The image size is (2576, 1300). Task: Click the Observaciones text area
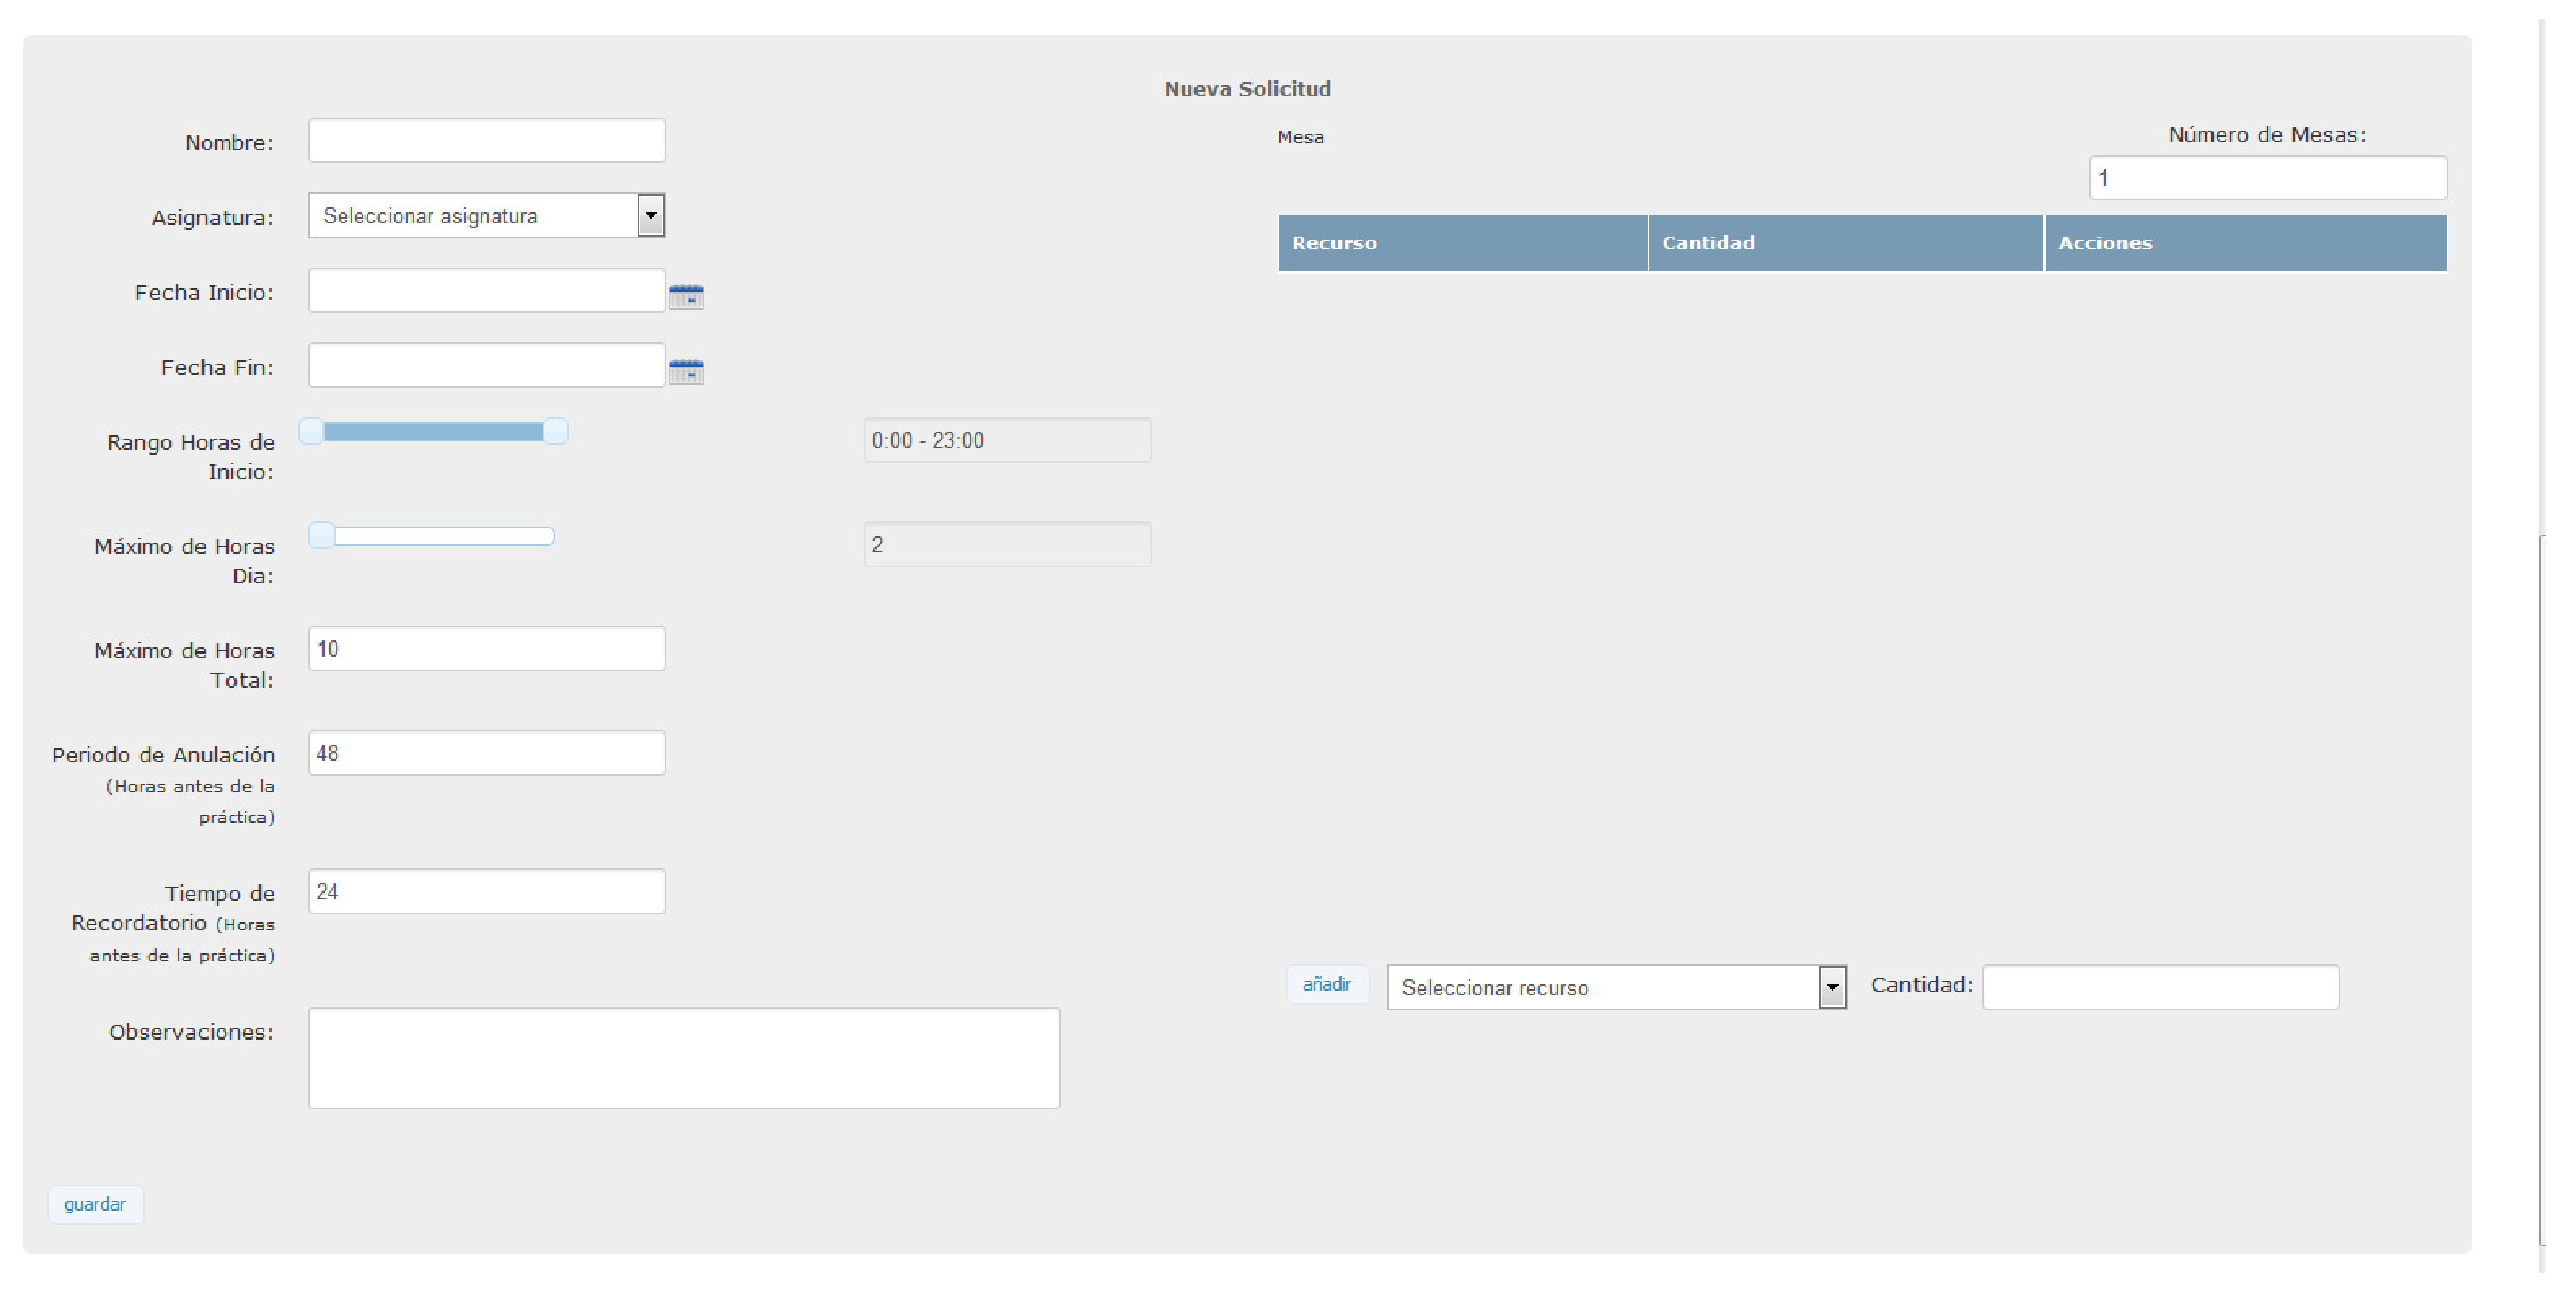pyautogui.click(x=684, y=1058)
